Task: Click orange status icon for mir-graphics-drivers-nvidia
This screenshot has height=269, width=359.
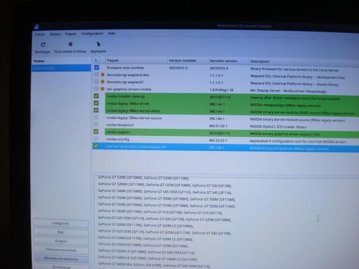Action: 103,89
